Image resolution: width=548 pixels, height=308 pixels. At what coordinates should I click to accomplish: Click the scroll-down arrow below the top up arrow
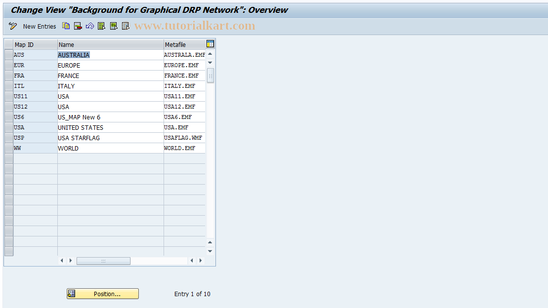pyautogui.click(x=210, y=63)
